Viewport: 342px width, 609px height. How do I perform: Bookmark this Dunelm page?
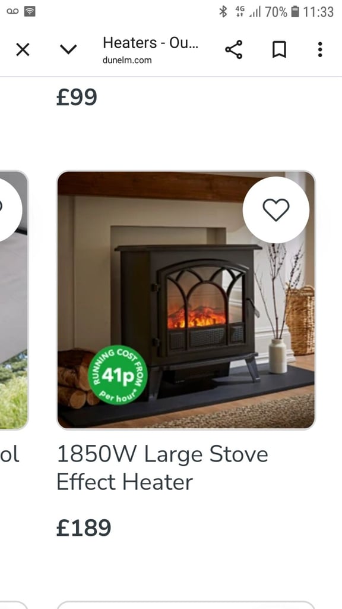pyautogui.click(x=279, y=50)
